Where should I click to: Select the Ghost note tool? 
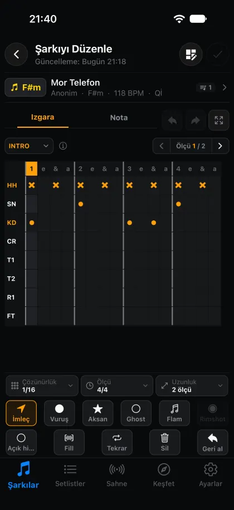[136, 413]
